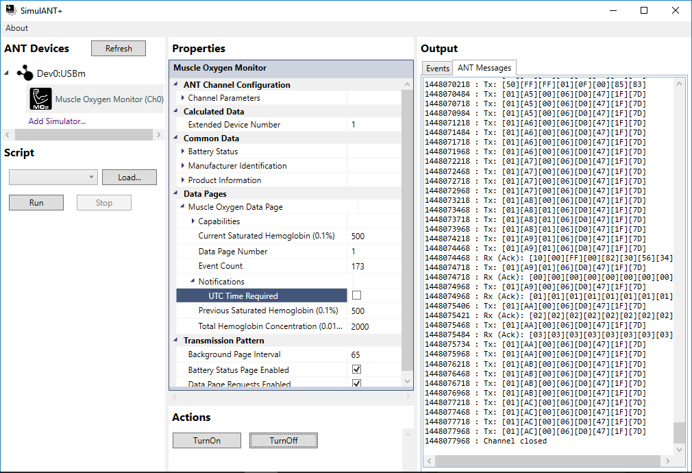Toggle the UTC Time Required checkbox
692x473 pixels.
(356, 295)
